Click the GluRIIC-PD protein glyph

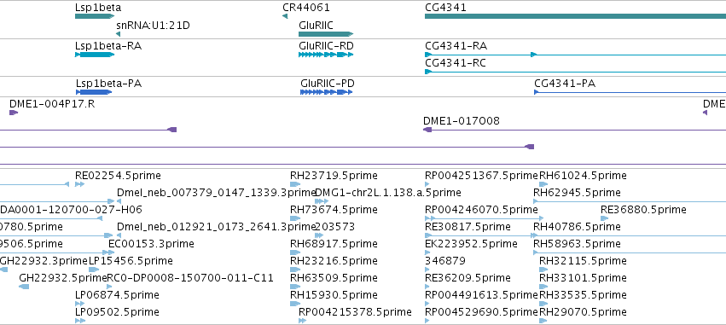pyautogui.click(x=327, y=92)
